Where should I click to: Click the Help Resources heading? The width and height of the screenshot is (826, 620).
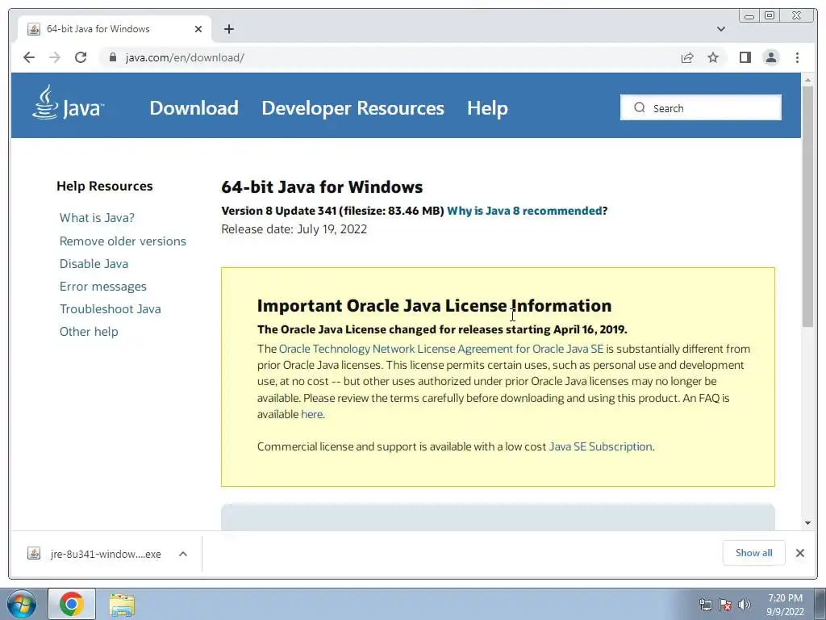click(x=104, y=186)
